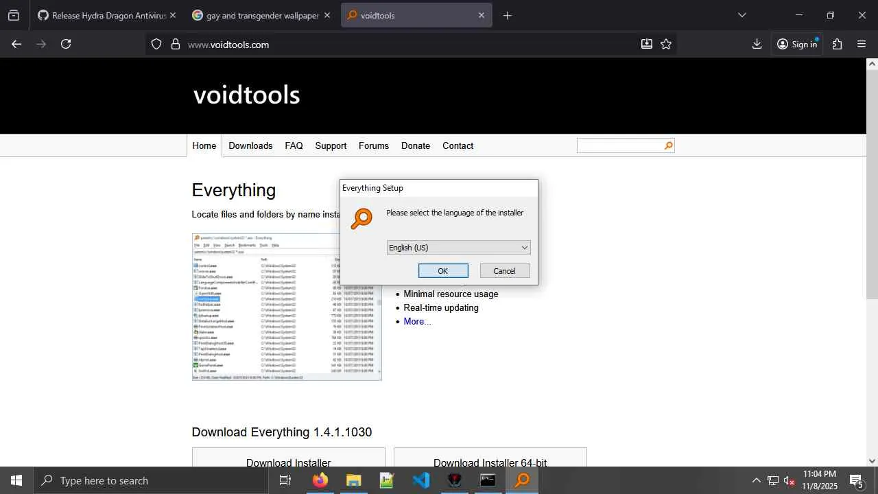The image size is (878, 494).
Task: Open a new browser tab
Action: point(508,15)
